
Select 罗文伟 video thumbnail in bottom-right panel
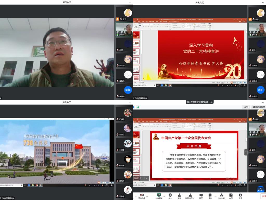click(257, 129)
